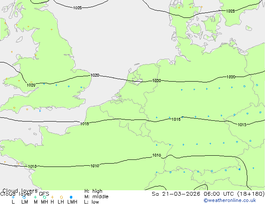
Task: Click the 1015 label on the French Channel coast
Action: [84, 124]
